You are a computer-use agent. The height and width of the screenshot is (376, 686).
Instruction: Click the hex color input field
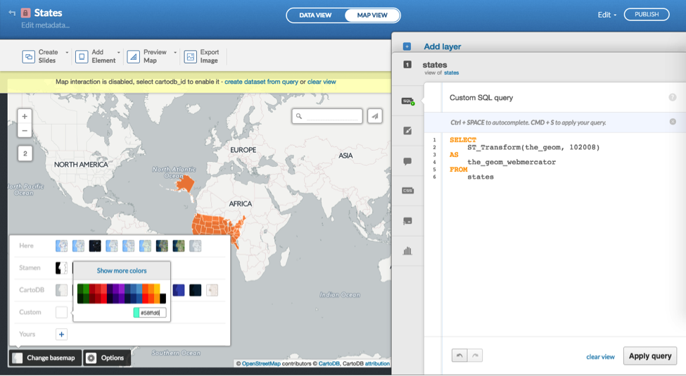coord(153,313)
